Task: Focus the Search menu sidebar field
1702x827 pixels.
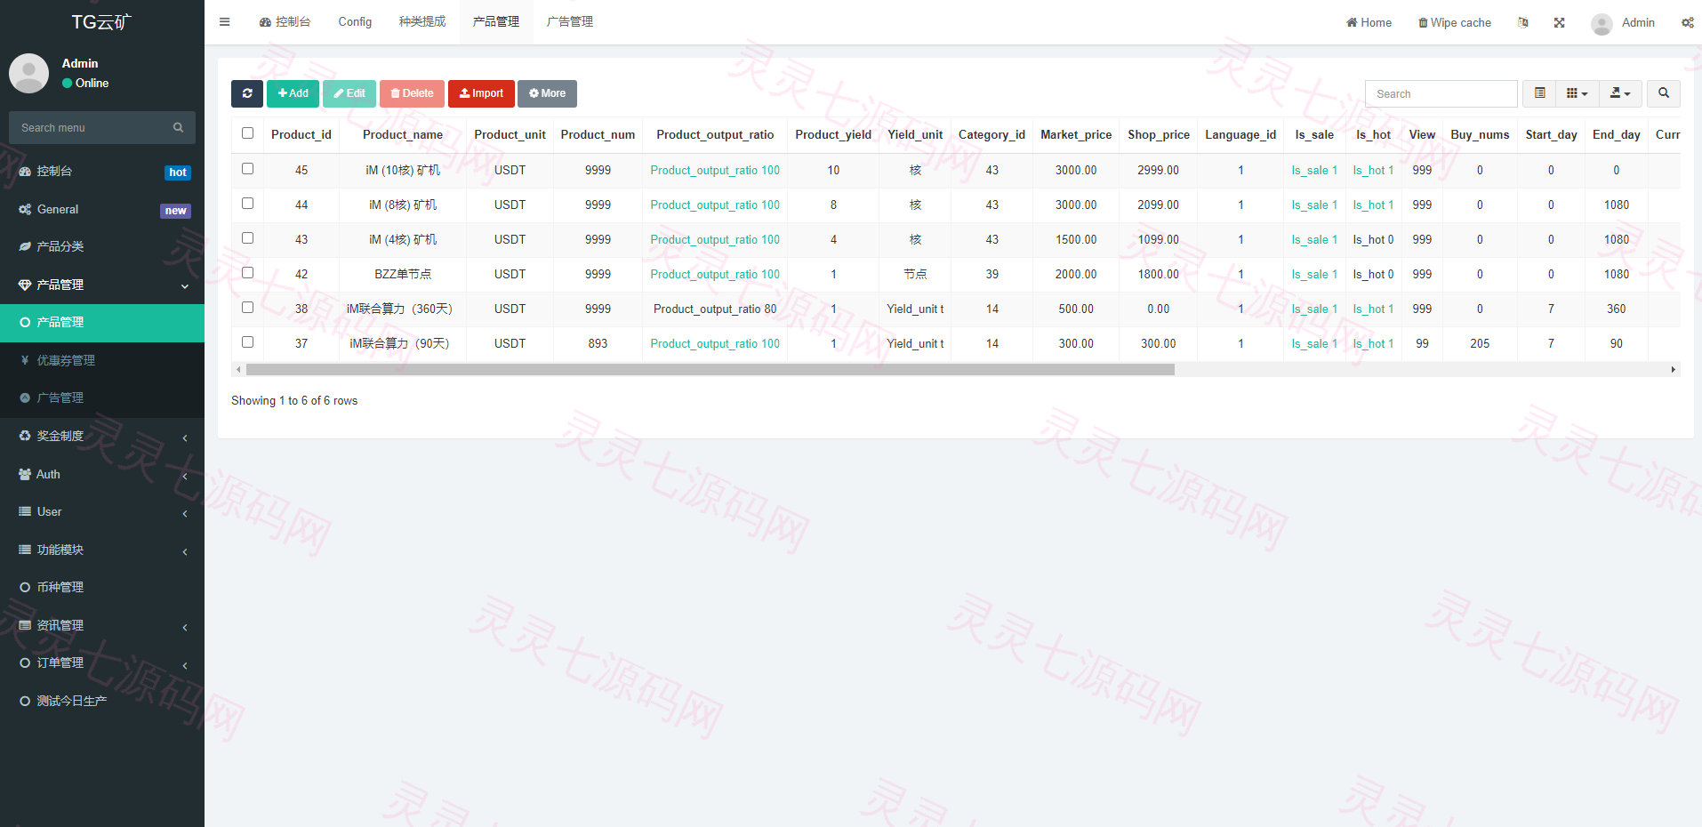Action: pyautogui.click(x=89, y=128)
